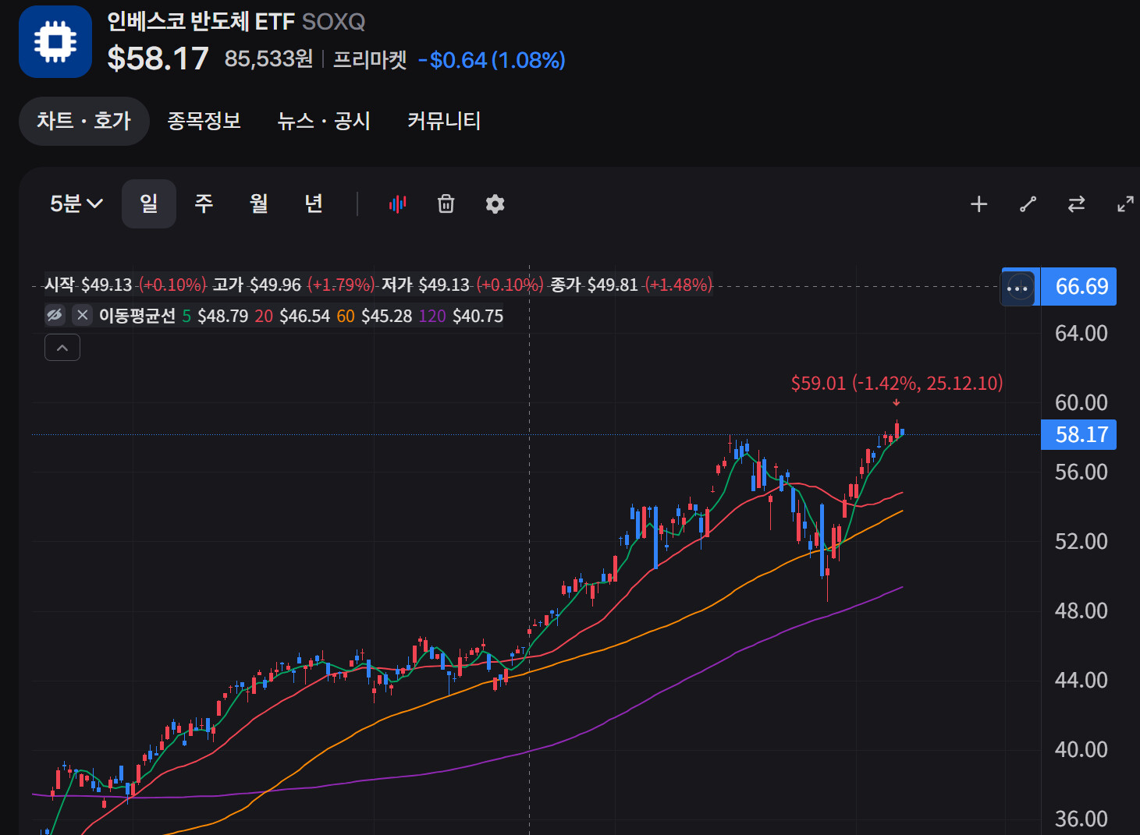This screenshot has width=1140, height=835.
Task: Toggle moving average visibility eye icon
Action: click(55, 315)
